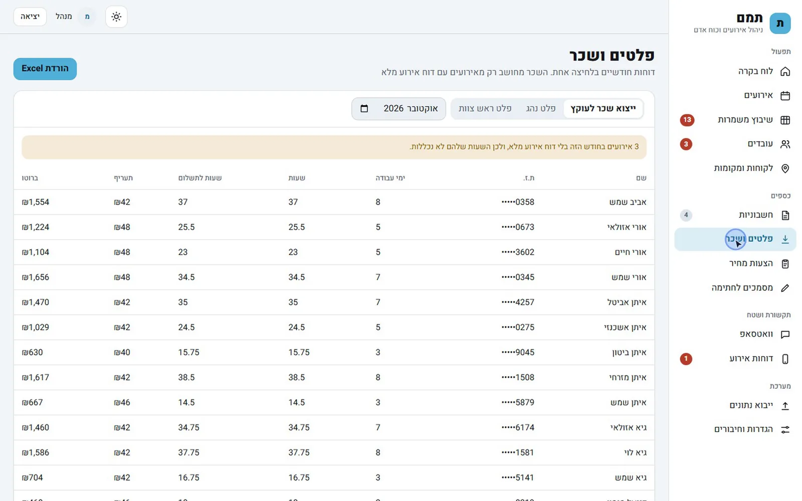Open עובדים in sidebar

(735, 144)
